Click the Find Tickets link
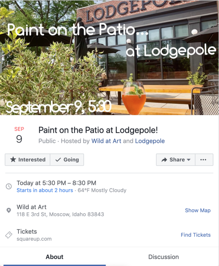219x266 pixels. pyautogui.click(x=195, y=235)
